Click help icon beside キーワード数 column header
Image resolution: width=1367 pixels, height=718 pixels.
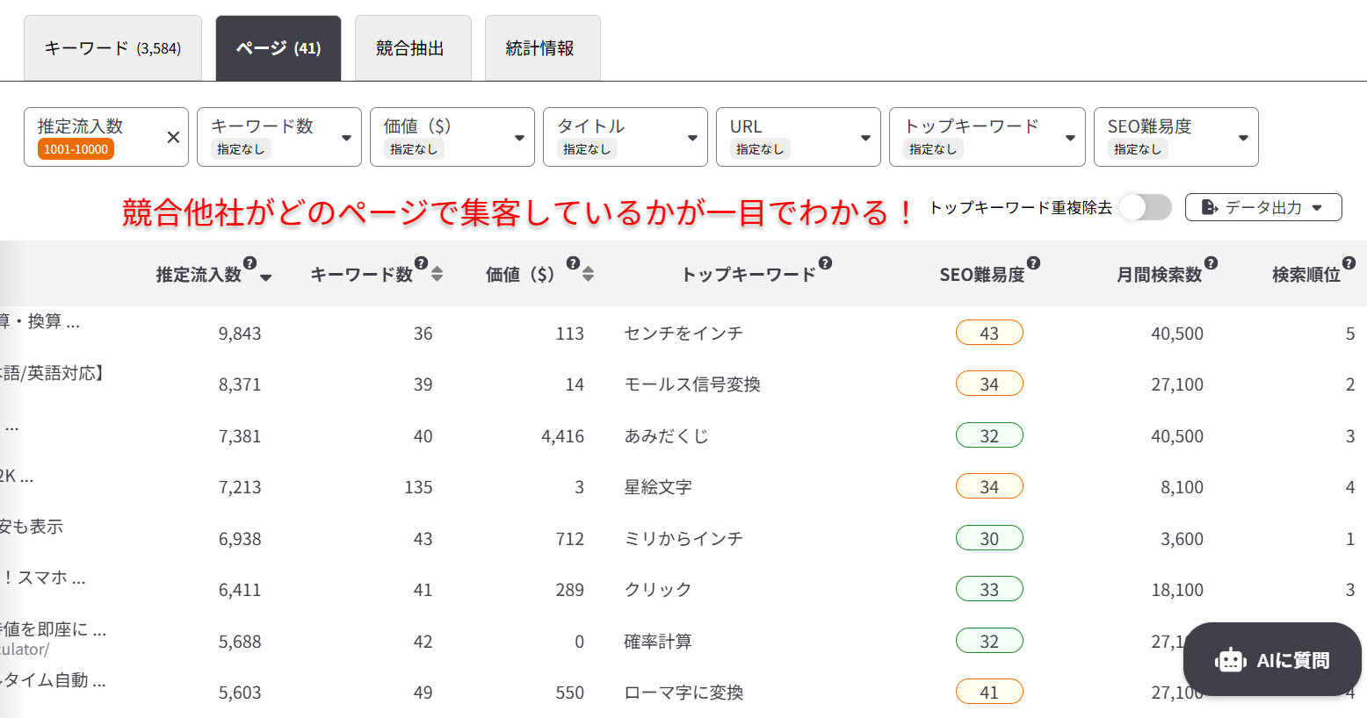422,263
